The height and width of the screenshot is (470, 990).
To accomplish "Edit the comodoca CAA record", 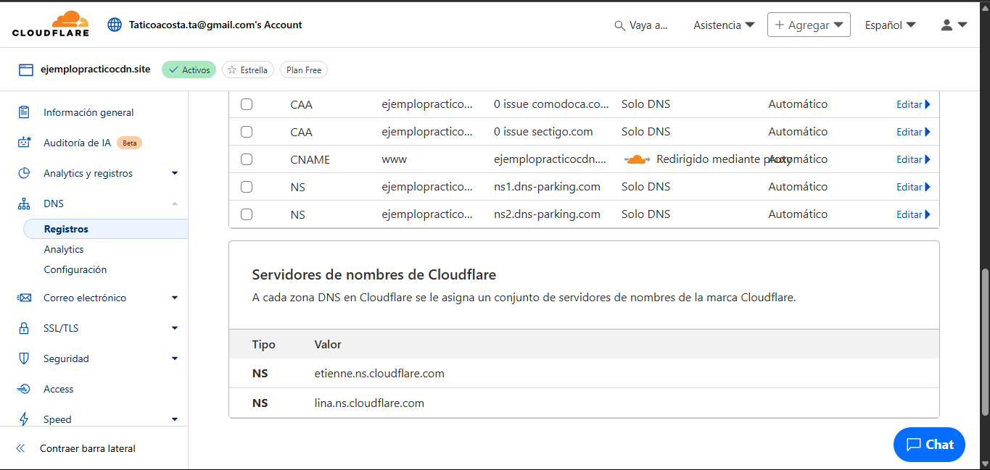I will tap(913, 104).
